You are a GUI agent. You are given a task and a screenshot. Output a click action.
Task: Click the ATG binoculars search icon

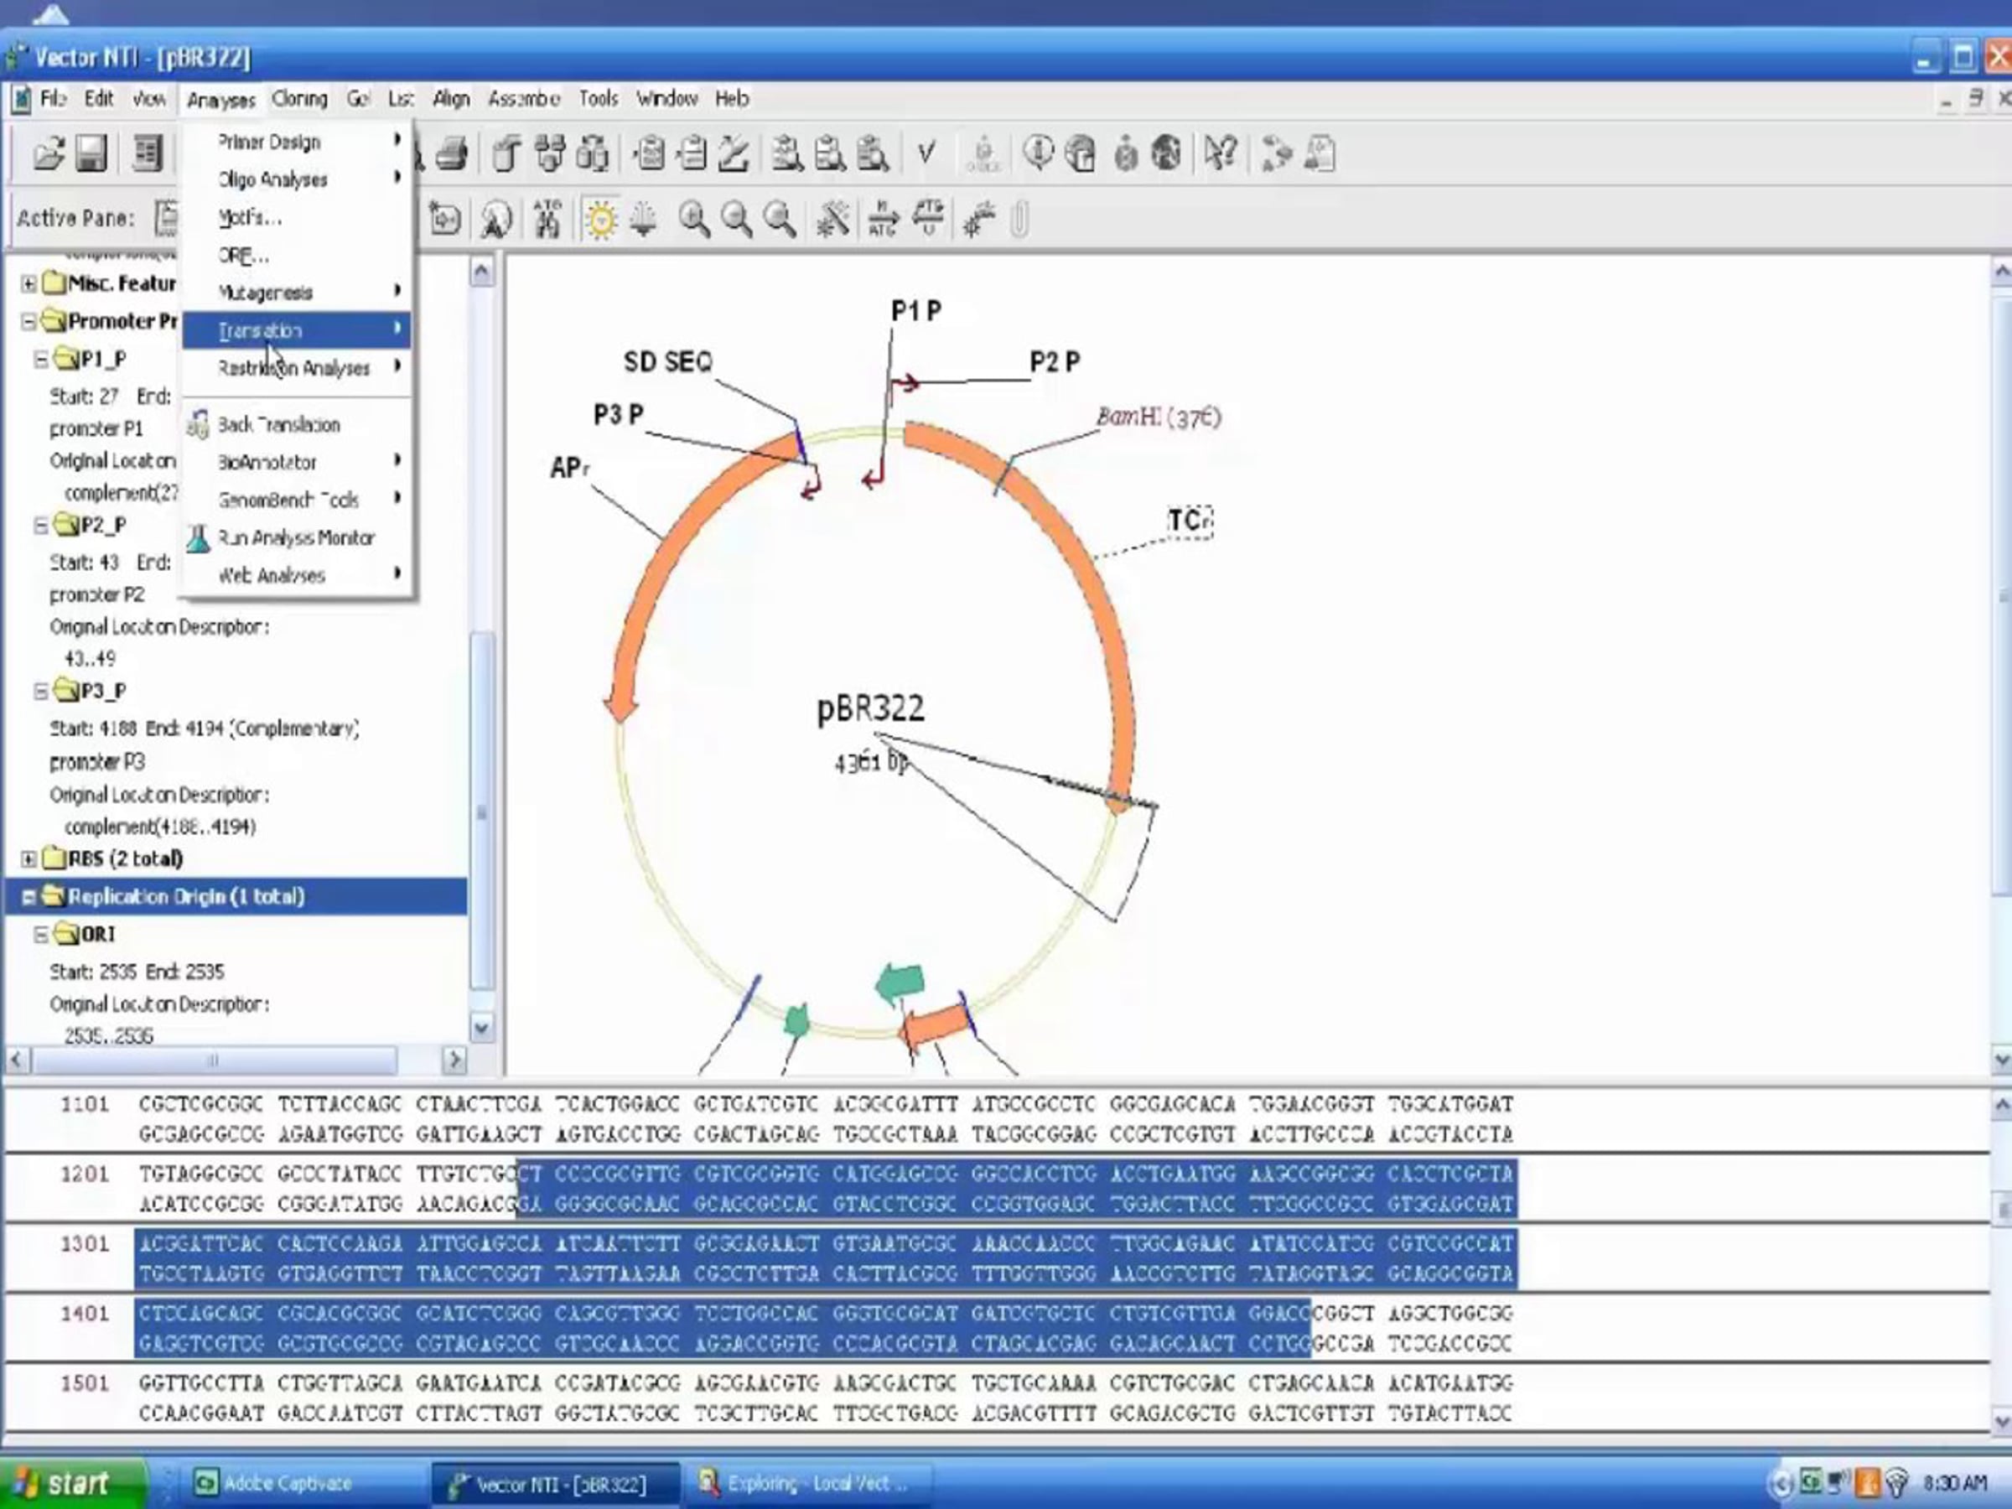(x=547, y=219)
